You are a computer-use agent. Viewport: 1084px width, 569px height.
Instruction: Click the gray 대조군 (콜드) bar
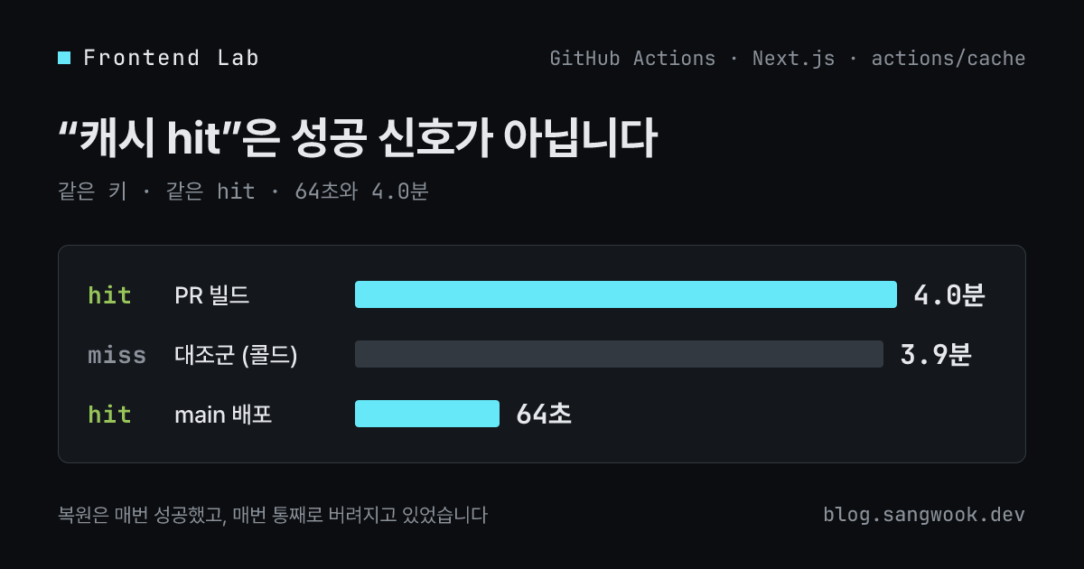[619, 354]
